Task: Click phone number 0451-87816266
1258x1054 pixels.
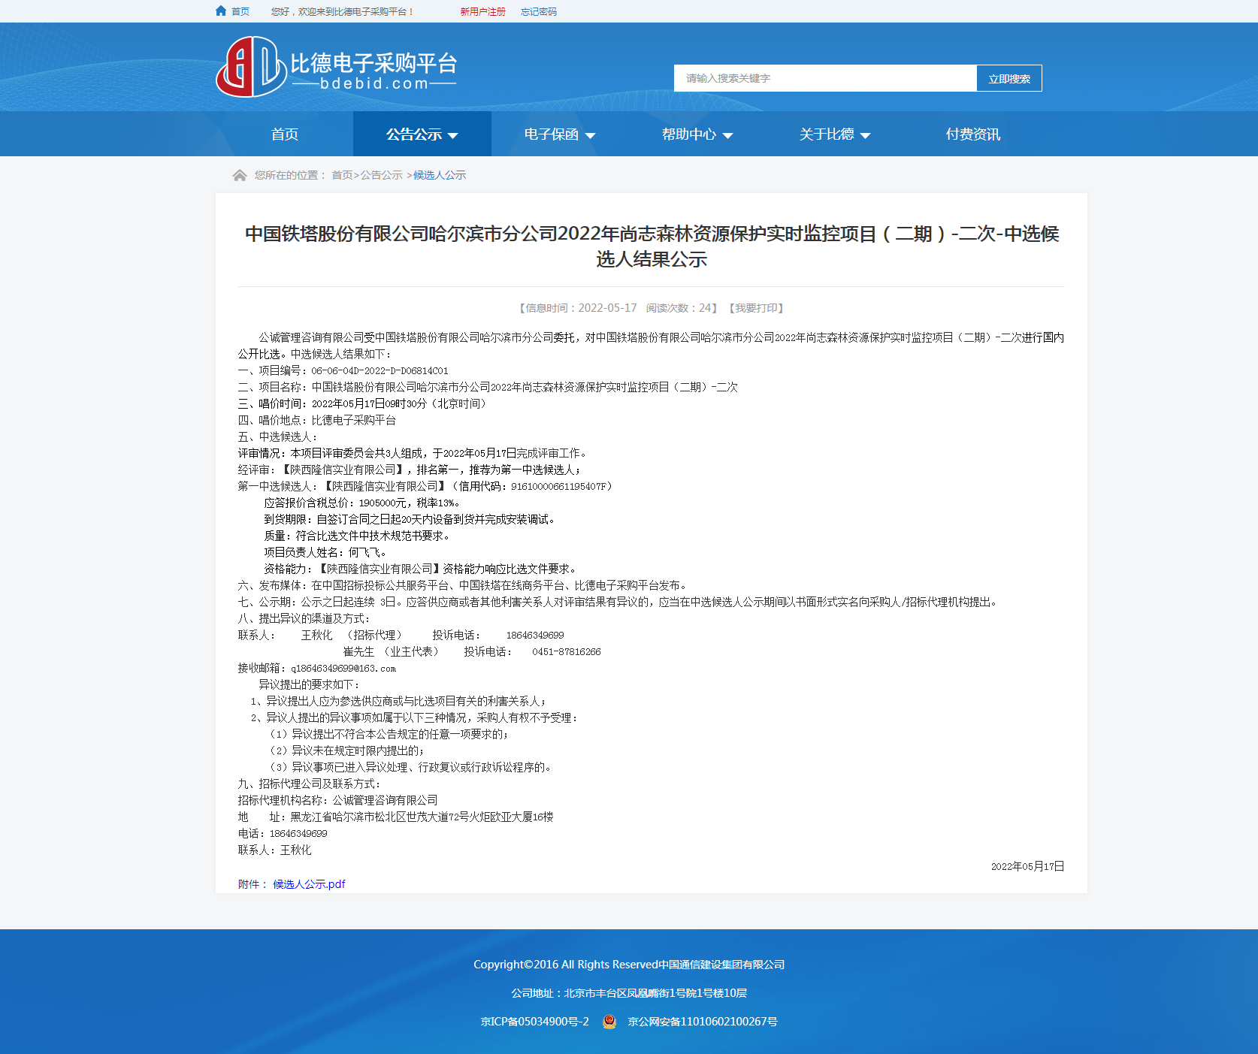Action: [567, 651]
